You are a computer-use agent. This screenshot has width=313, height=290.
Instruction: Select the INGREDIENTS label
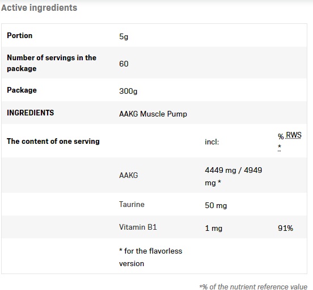[x=31, y=113]
